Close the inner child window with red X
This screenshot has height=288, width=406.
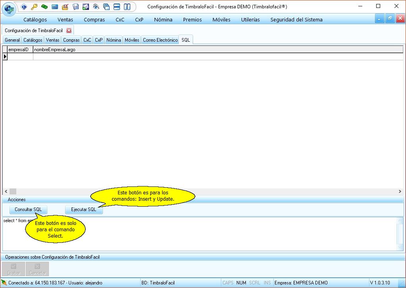tap(400, 19)
